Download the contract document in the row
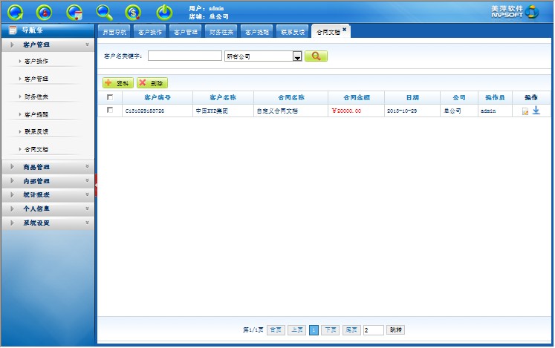This screenshot has height=348, width=555. pyautogui.click(x=536, y=111)
